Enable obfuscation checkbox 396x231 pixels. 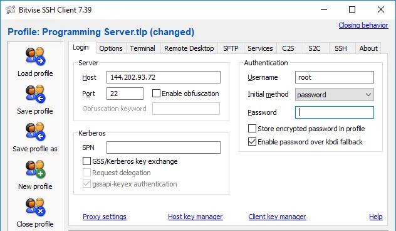pos(156,94)
